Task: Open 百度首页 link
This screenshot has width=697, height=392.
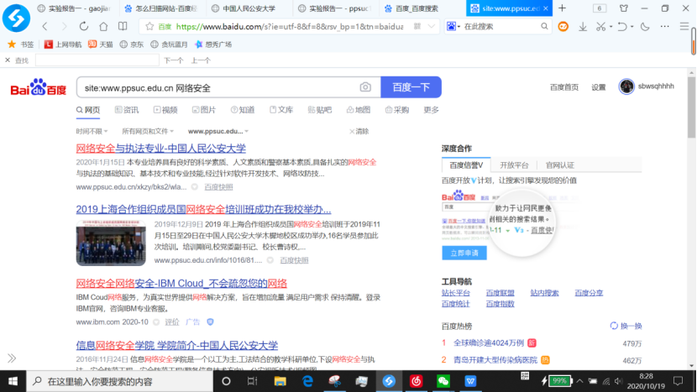Action: [564, 87]
